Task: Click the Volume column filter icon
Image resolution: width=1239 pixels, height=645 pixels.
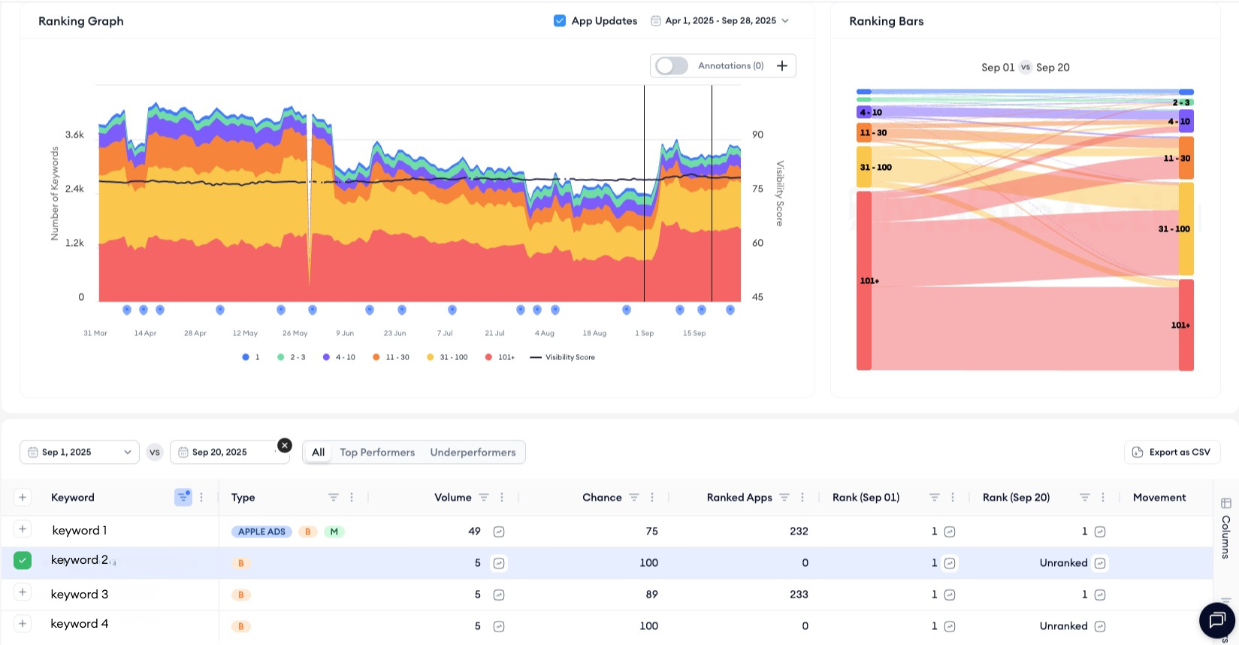Action: pyautogui.click(x=484, y=498)
